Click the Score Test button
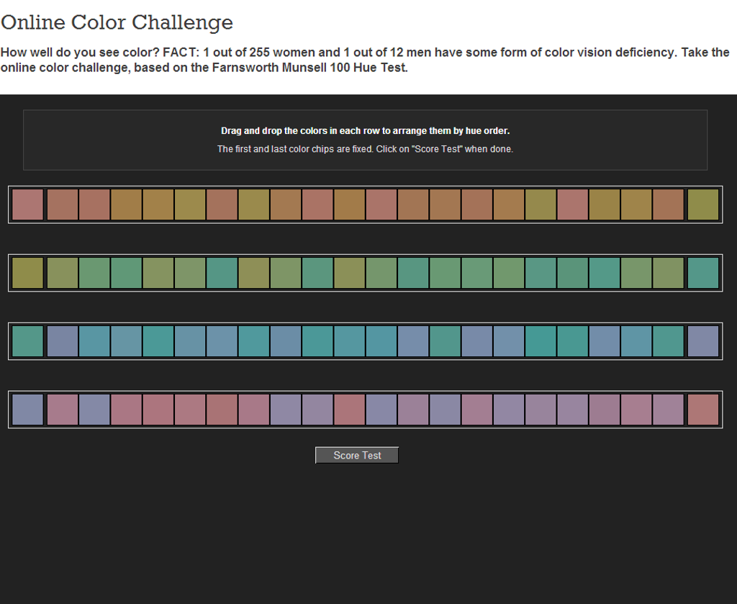 click(357, 455)
